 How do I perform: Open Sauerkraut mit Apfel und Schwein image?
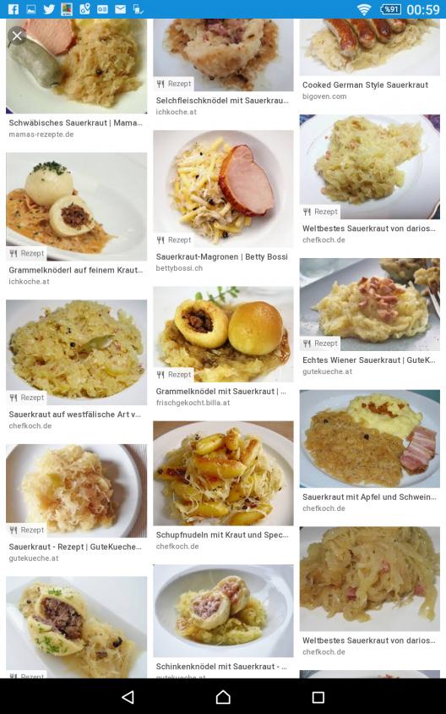point(370,438)
